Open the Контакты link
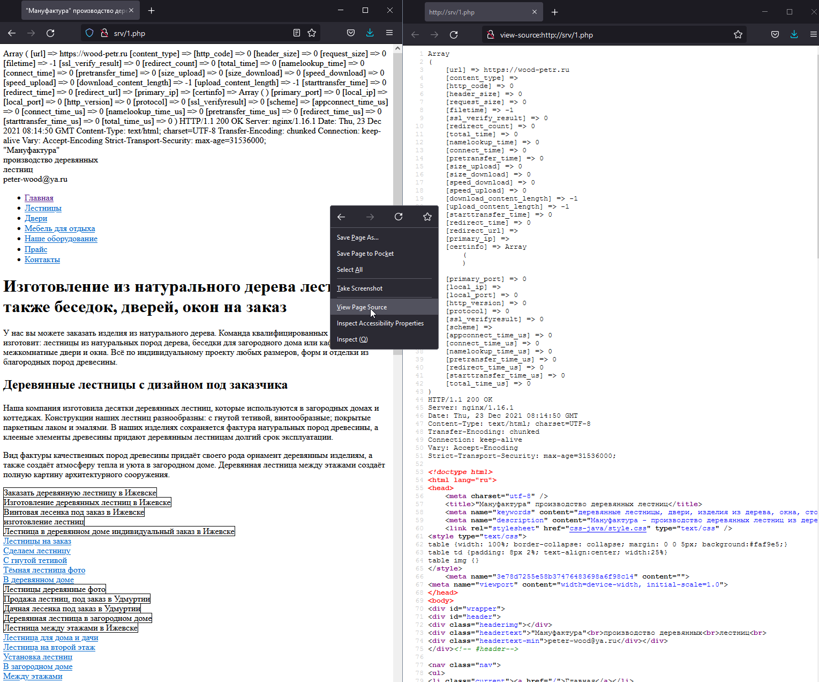 tap(42, 260)
